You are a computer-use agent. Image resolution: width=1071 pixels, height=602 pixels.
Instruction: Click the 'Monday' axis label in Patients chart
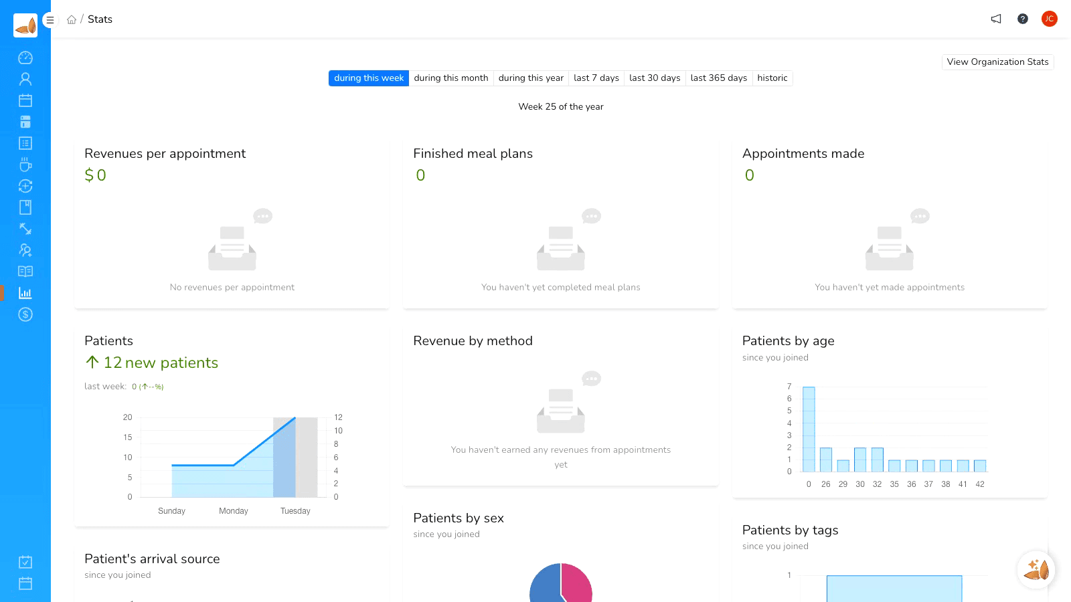coord(234,511)
